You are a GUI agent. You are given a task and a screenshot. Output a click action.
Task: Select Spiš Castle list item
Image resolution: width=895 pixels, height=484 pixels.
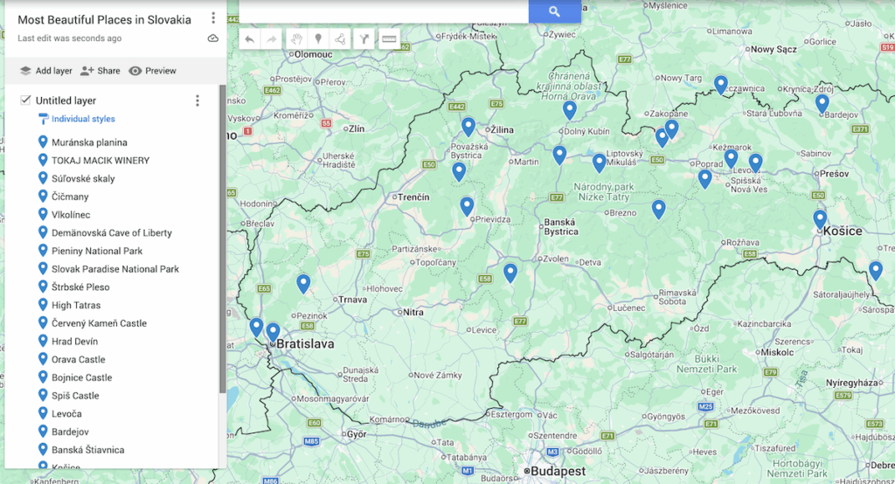coord(75,396)
